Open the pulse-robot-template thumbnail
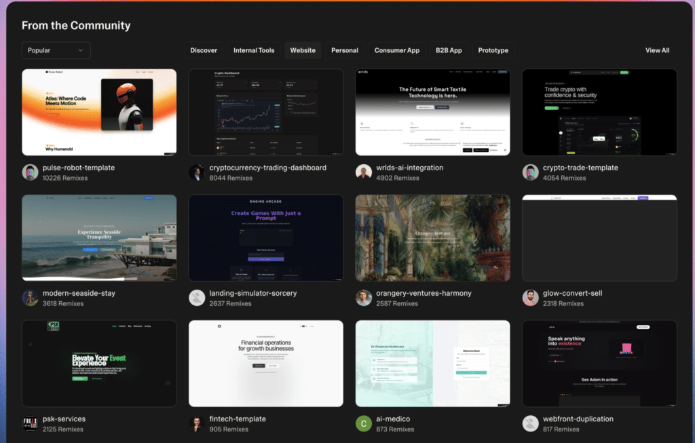This screenshot has width=695, height=443. point(99,112)
